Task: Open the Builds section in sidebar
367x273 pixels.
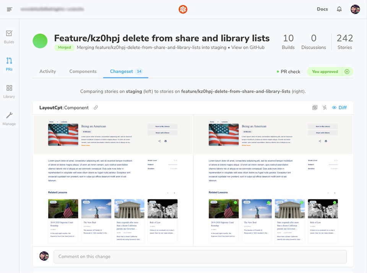Action: pos(9,37)
